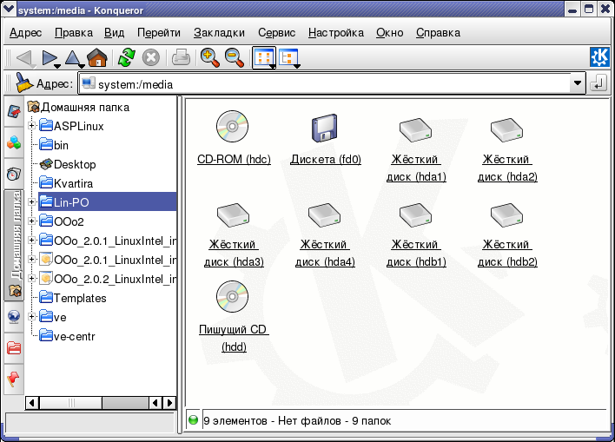Screen dimensions: 615x442
Task: Open the Закладки menu
Action: (219, 33)
